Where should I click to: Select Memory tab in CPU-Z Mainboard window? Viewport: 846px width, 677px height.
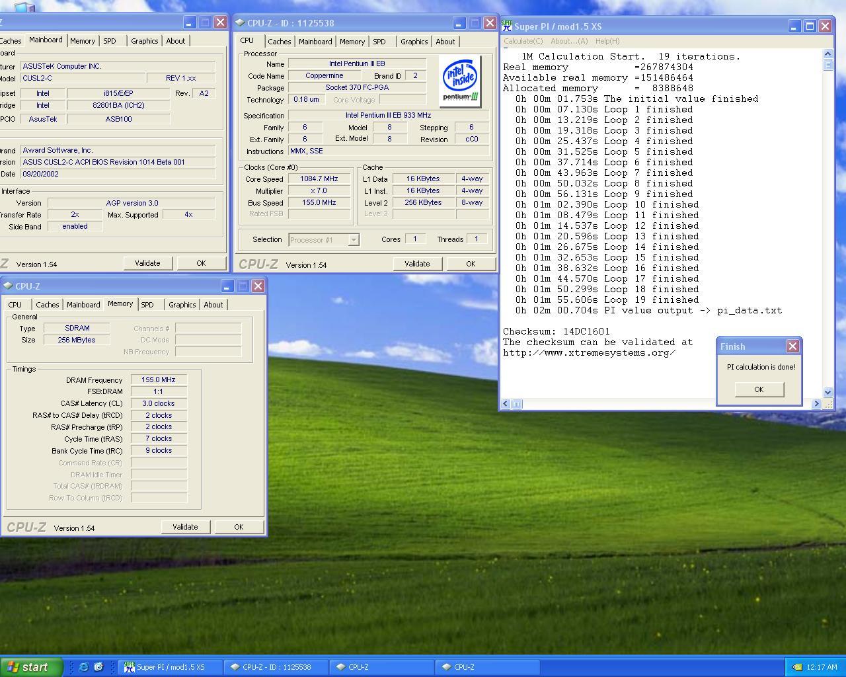coord(83,41)
